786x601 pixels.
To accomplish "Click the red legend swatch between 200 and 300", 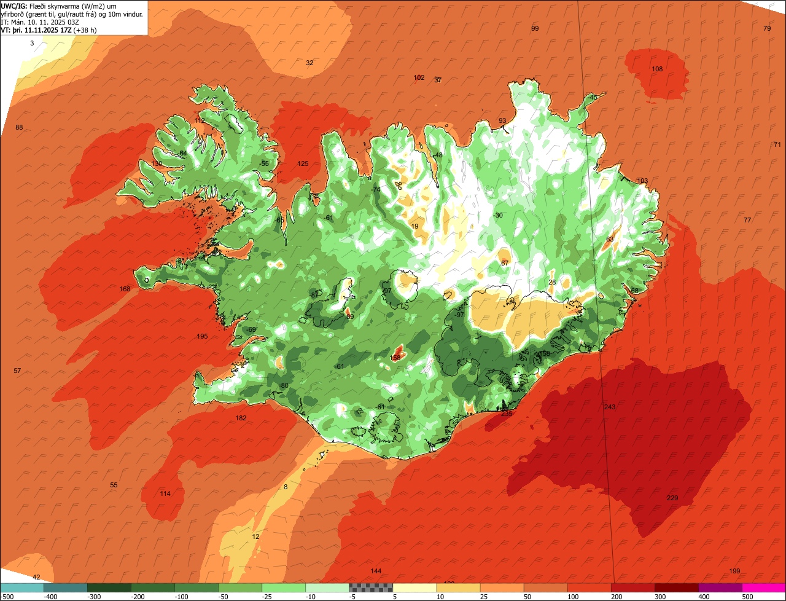I will click(632, 587).
